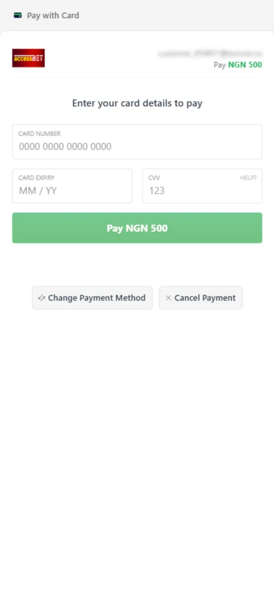
Task: Open the CVV HELP? link
Action: click(x=248, y=178)
